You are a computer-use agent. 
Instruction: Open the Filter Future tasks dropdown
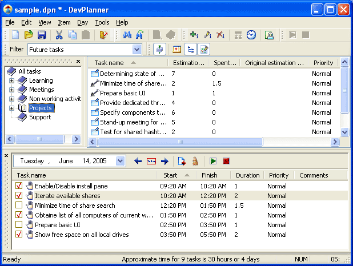pos(137,49)
